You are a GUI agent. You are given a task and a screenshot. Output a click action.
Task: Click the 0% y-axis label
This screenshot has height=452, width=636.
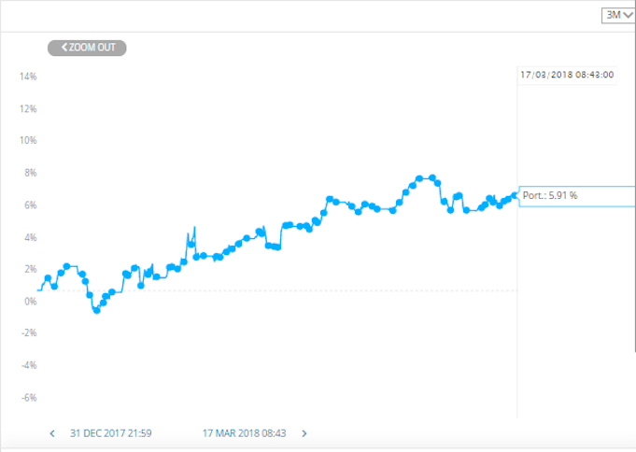click(31, 302)
